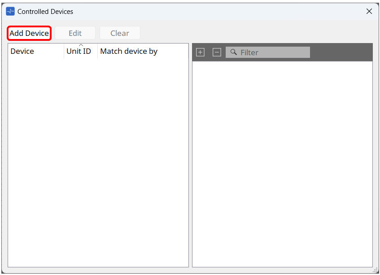Click the search icon inside the Filter field
Screen dimensions: 380x275
click(x=233, y=52)
